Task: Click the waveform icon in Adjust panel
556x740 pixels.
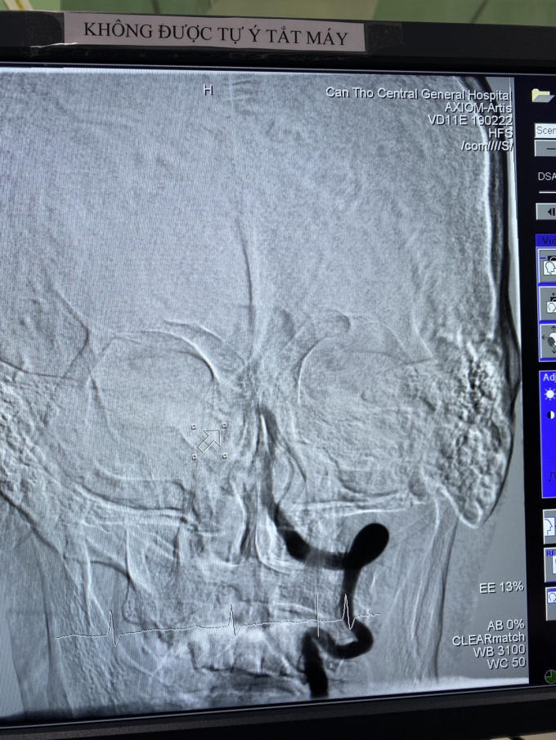Action: 550,474
